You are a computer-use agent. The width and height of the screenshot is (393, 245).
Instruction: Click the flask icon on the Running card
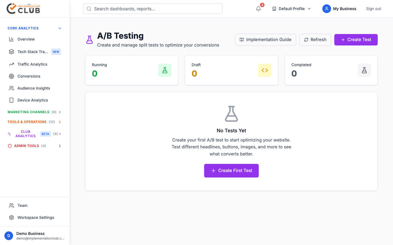coord(165,70)
